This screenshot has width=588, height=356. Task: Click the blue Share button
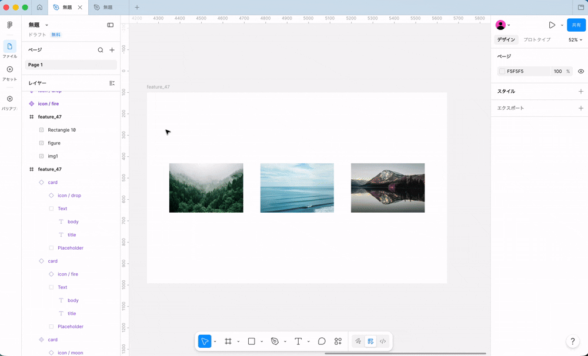[x=576, y=25]
